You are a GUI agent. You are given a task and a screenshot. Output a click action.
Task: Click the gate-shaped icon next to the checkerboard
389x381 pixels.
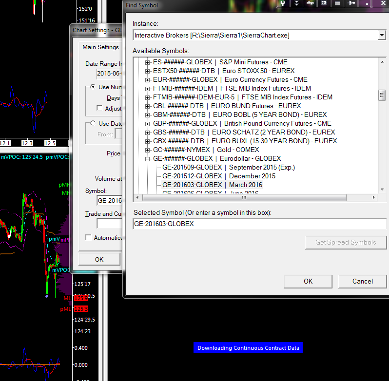tap(351, 3)
